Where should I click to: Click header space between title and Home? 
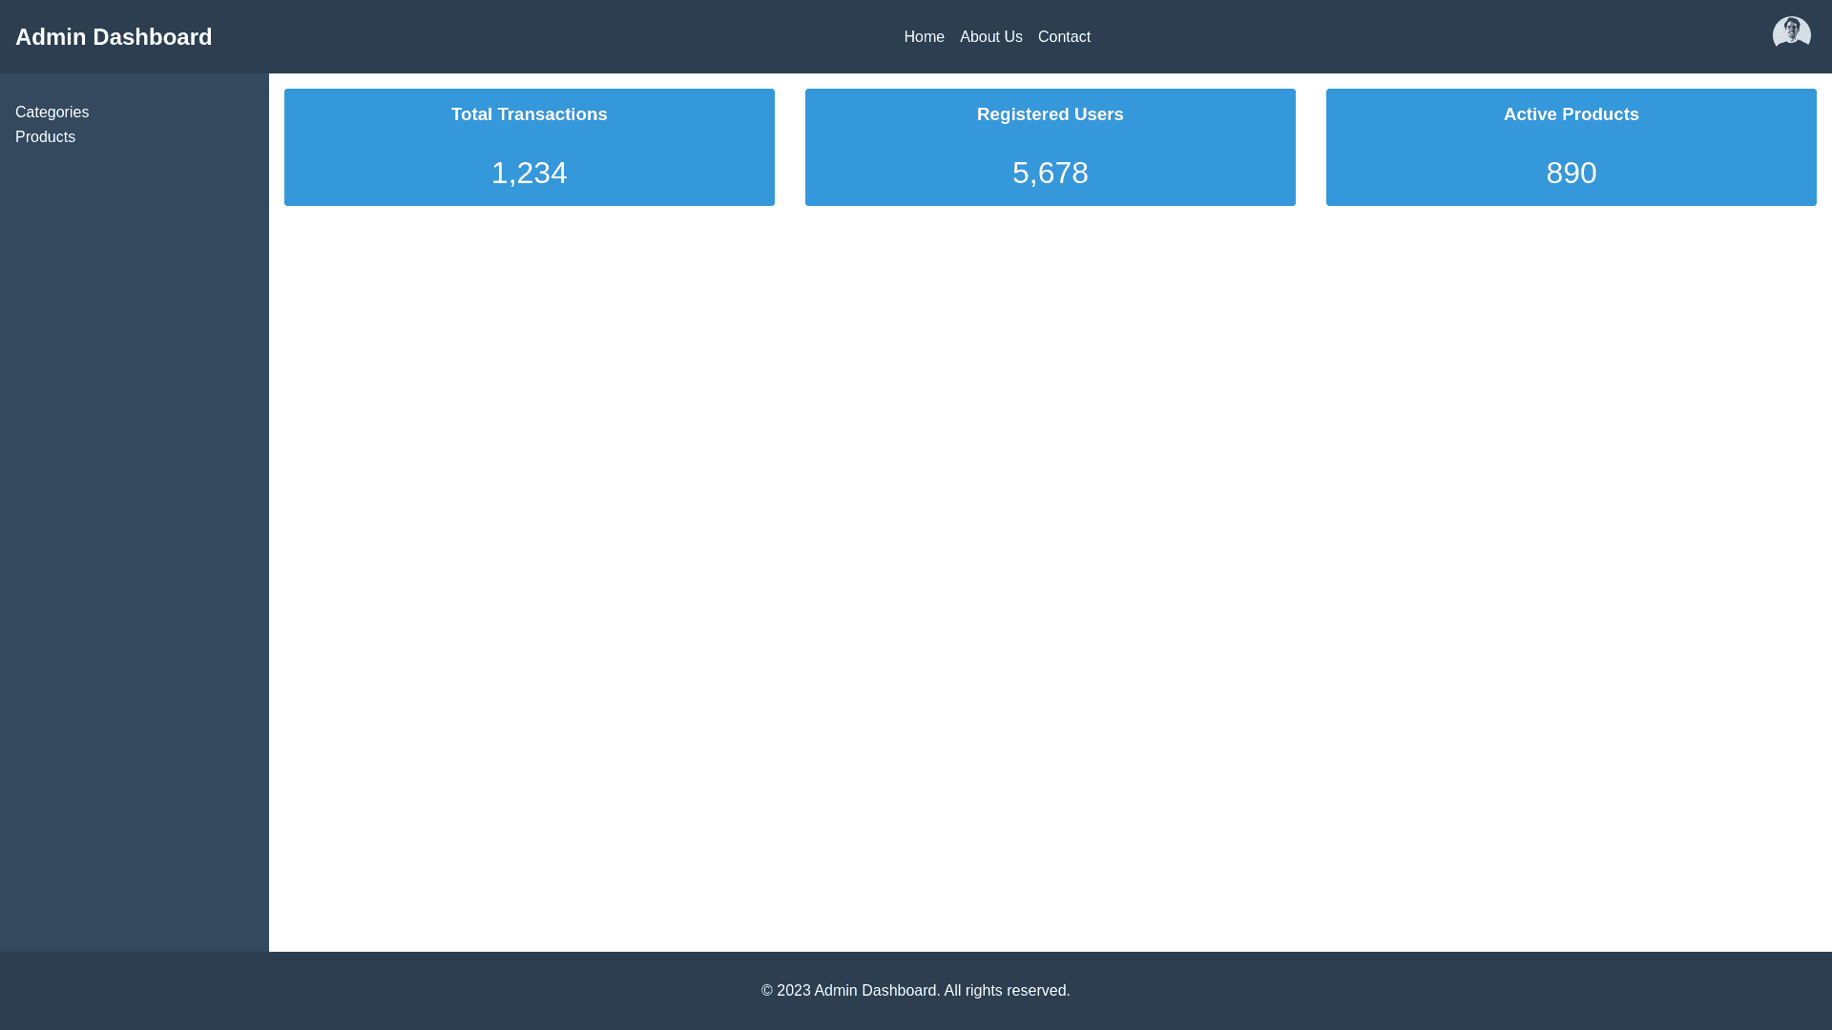pyautogui.click(x=553, y=37)
